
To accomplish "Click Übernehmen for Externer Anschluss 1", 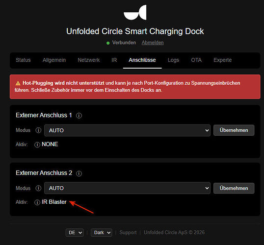I will click(234, 130).
